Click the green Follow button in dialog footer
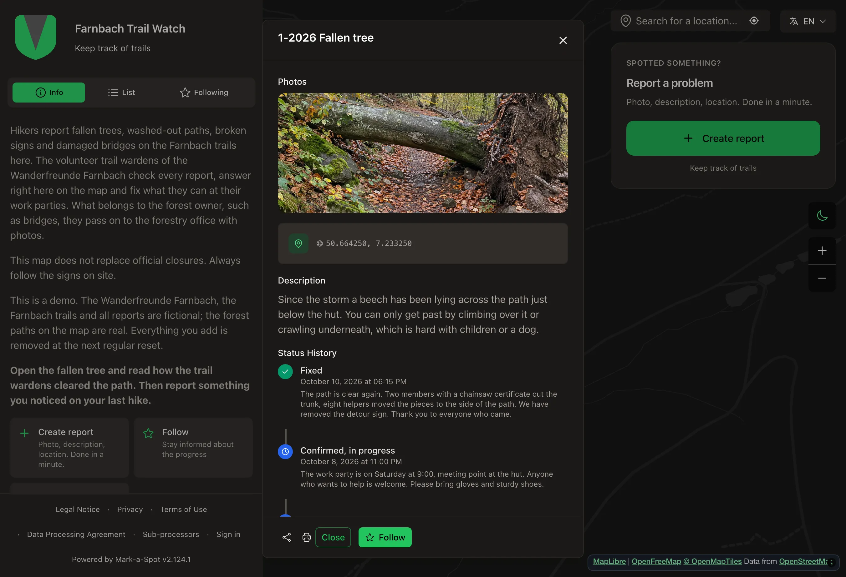The width and height of the screenshot is (846, 577). pos(385,537)
